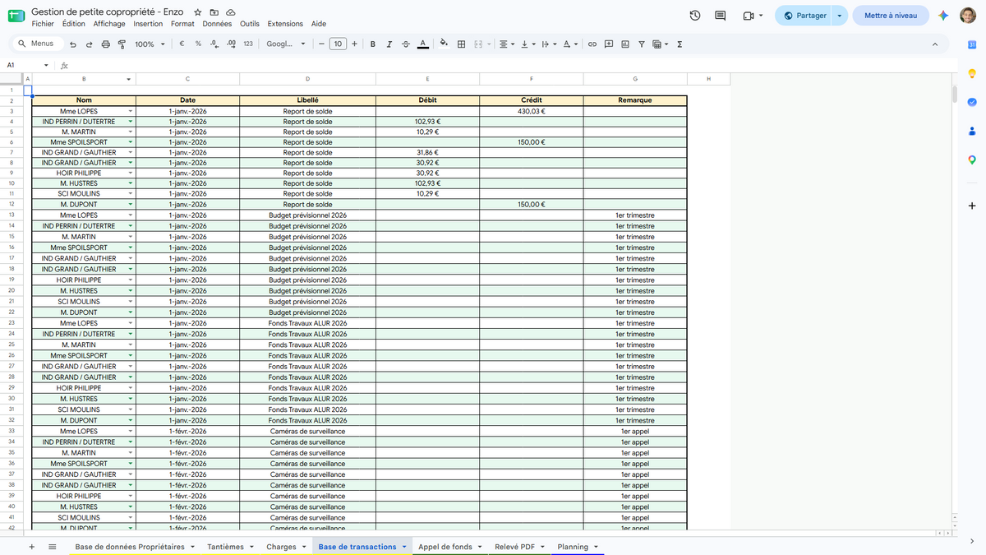
Task: Open the zoom 100% dropdown
Action: tap(150, 44)
